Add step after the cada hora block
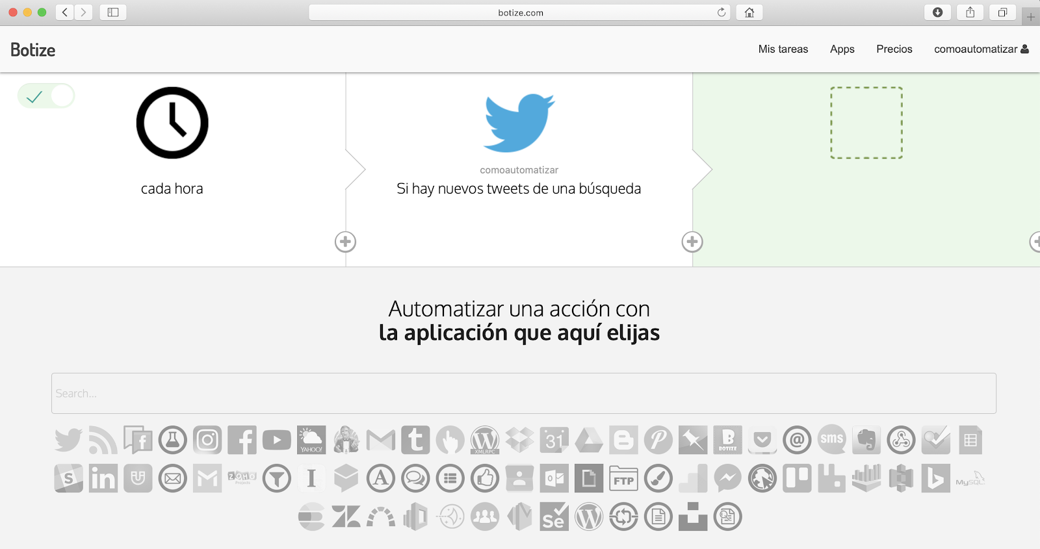1040x549 pixels. [x=345, y=242]
